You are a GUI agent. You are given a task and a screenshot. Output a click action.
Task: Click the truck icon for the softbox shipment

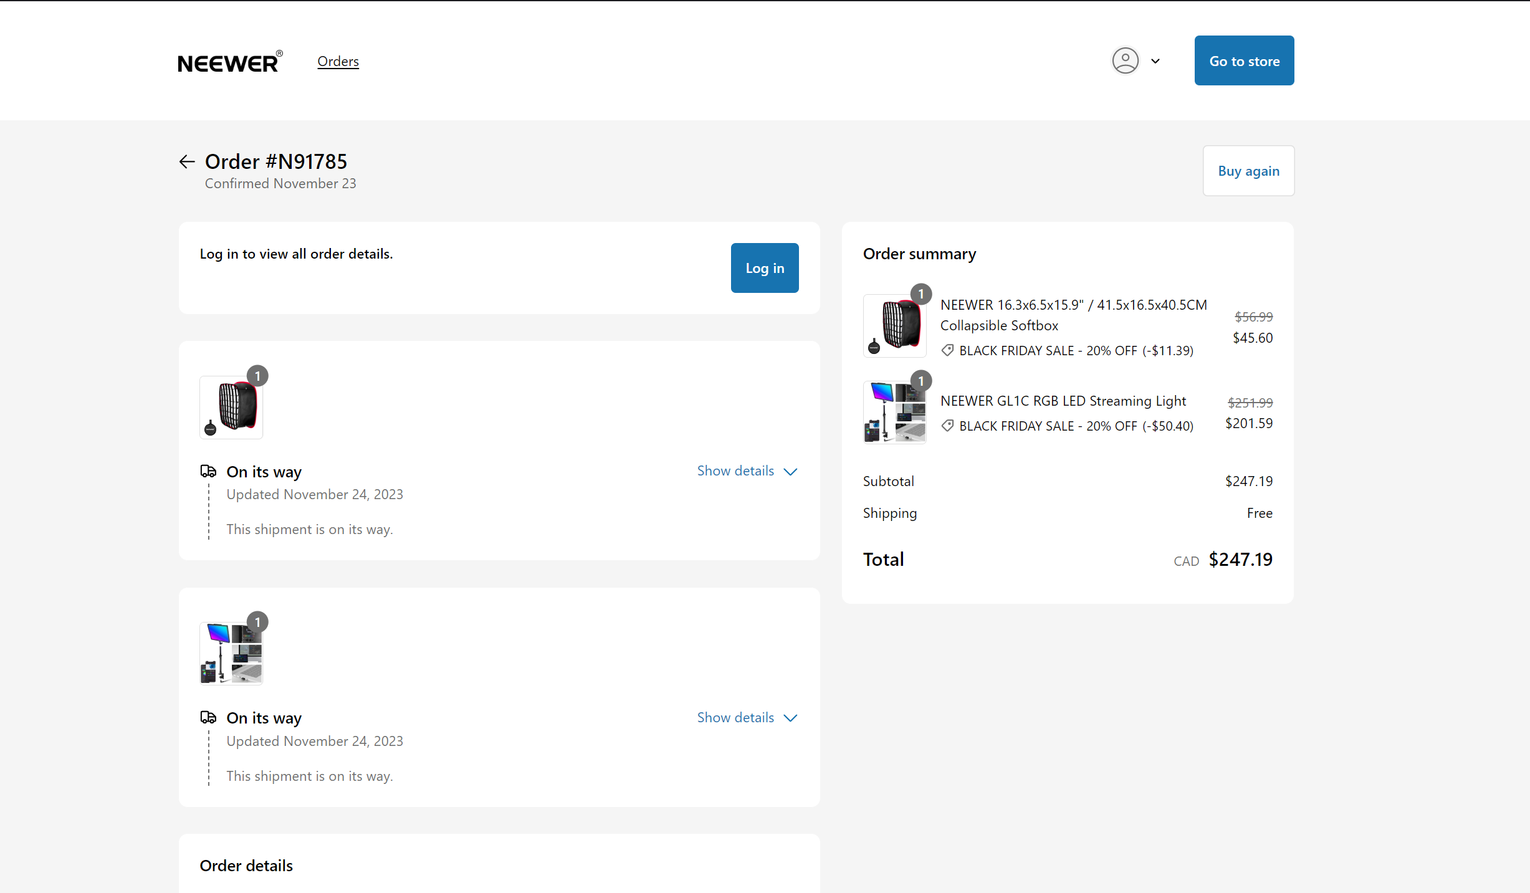pyautogui.click(x=208, y=471)
